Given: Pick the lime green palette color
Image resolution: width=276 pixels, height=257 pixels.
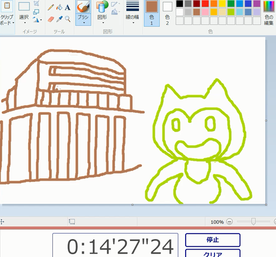Looking at the screenshot, I should [x=231, y=12].
